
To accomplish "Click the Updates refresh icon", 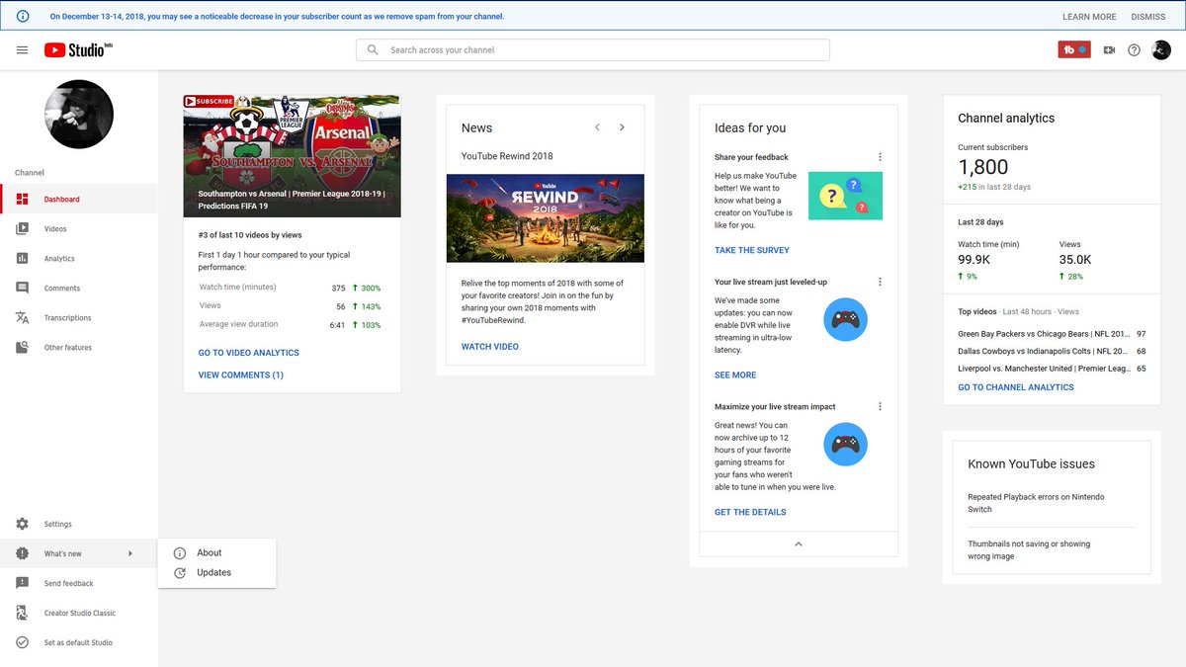I will [x=180, y=573].
